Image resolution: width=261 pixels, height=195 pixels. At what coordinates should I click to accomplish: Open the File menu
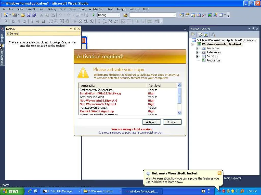pos(4,9)
